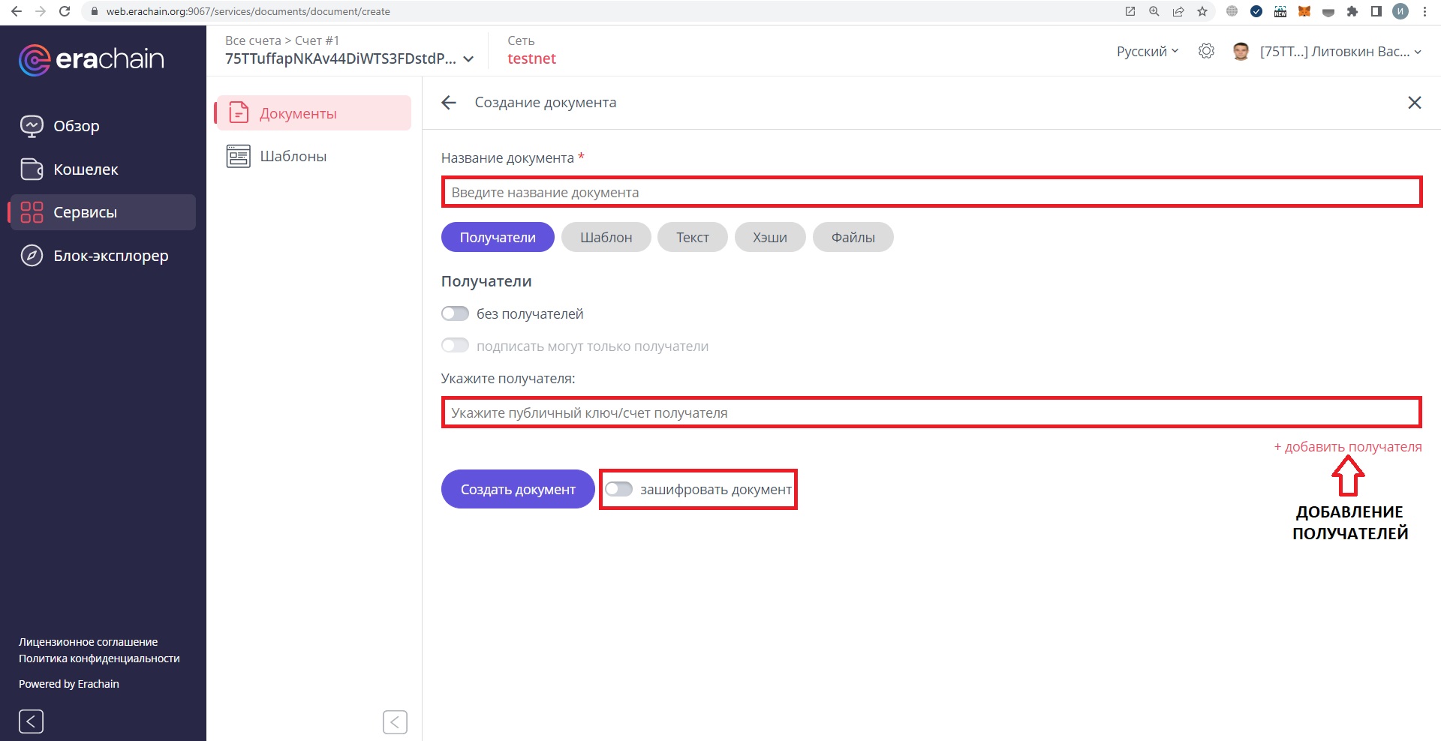Viewport: 1441px width, 741px height.
Task: Focus the document name input field
Action: coord(931,192)
